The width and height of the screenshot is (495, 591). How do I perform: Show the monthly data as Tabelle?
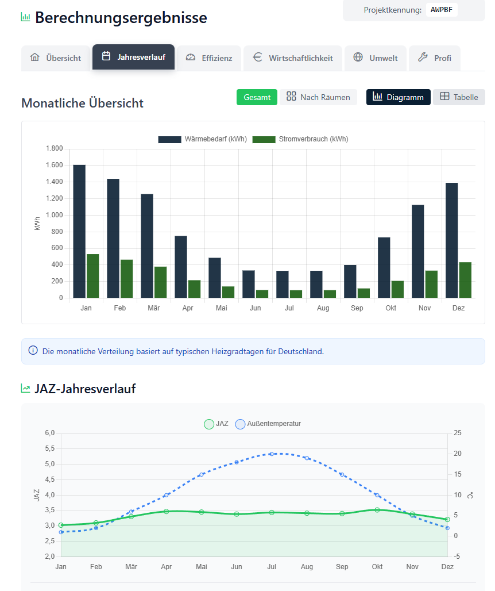click(x=459, y=97)
